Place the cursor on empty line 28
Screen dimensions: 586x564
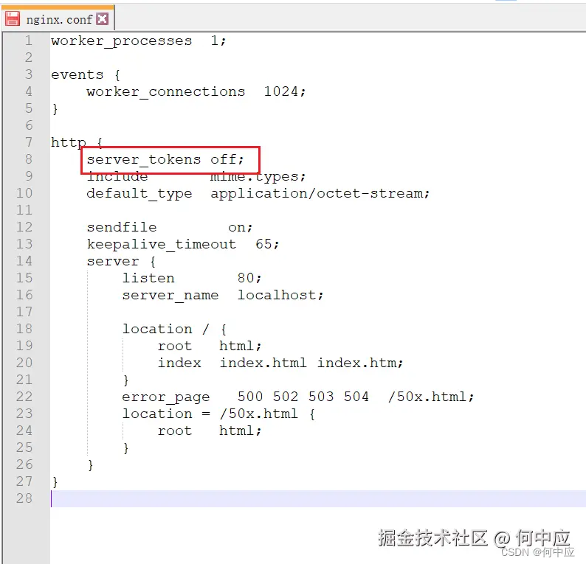coord(318,498)
